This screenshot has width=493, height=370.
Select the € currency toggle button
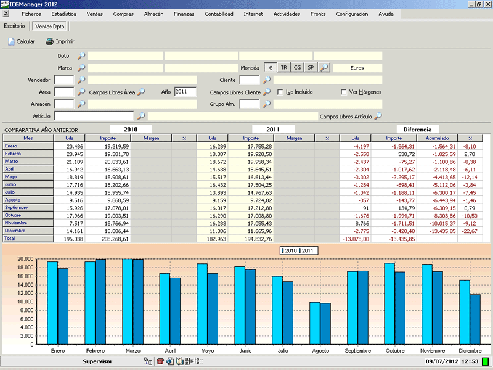click(x=271, y=68)
